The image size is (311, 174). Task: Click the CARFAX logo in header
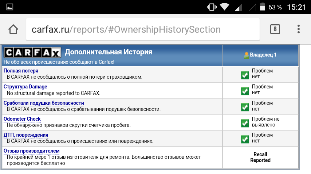point(32,53)
